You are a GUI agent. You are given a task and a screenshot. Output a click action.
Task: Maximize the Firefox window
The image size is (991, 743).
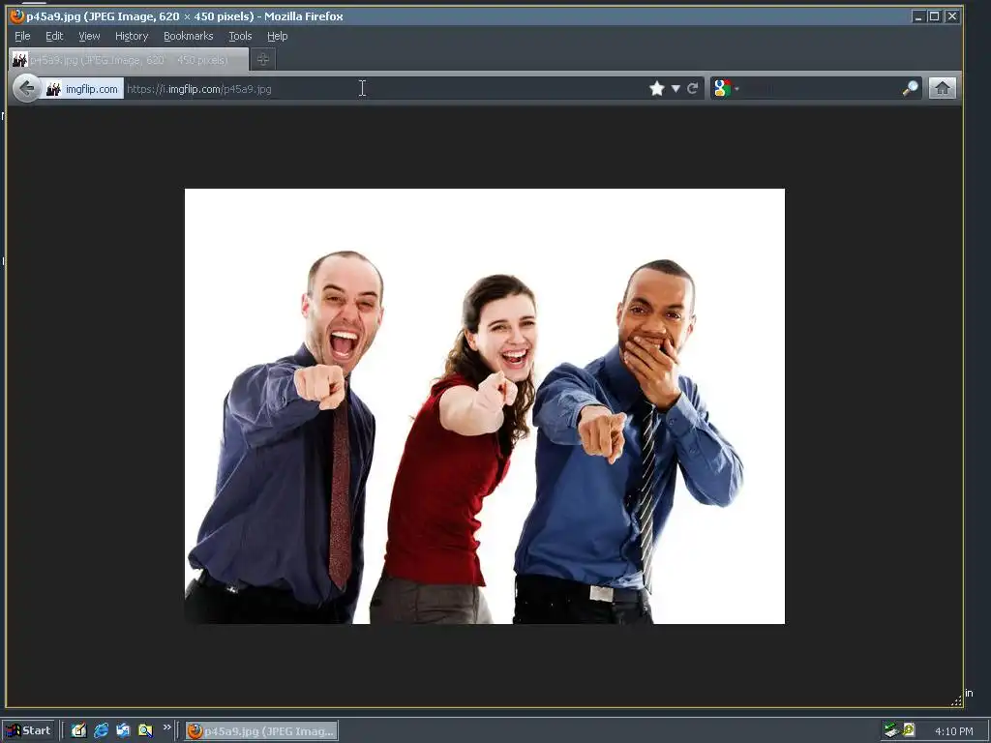tap(934, 16)
